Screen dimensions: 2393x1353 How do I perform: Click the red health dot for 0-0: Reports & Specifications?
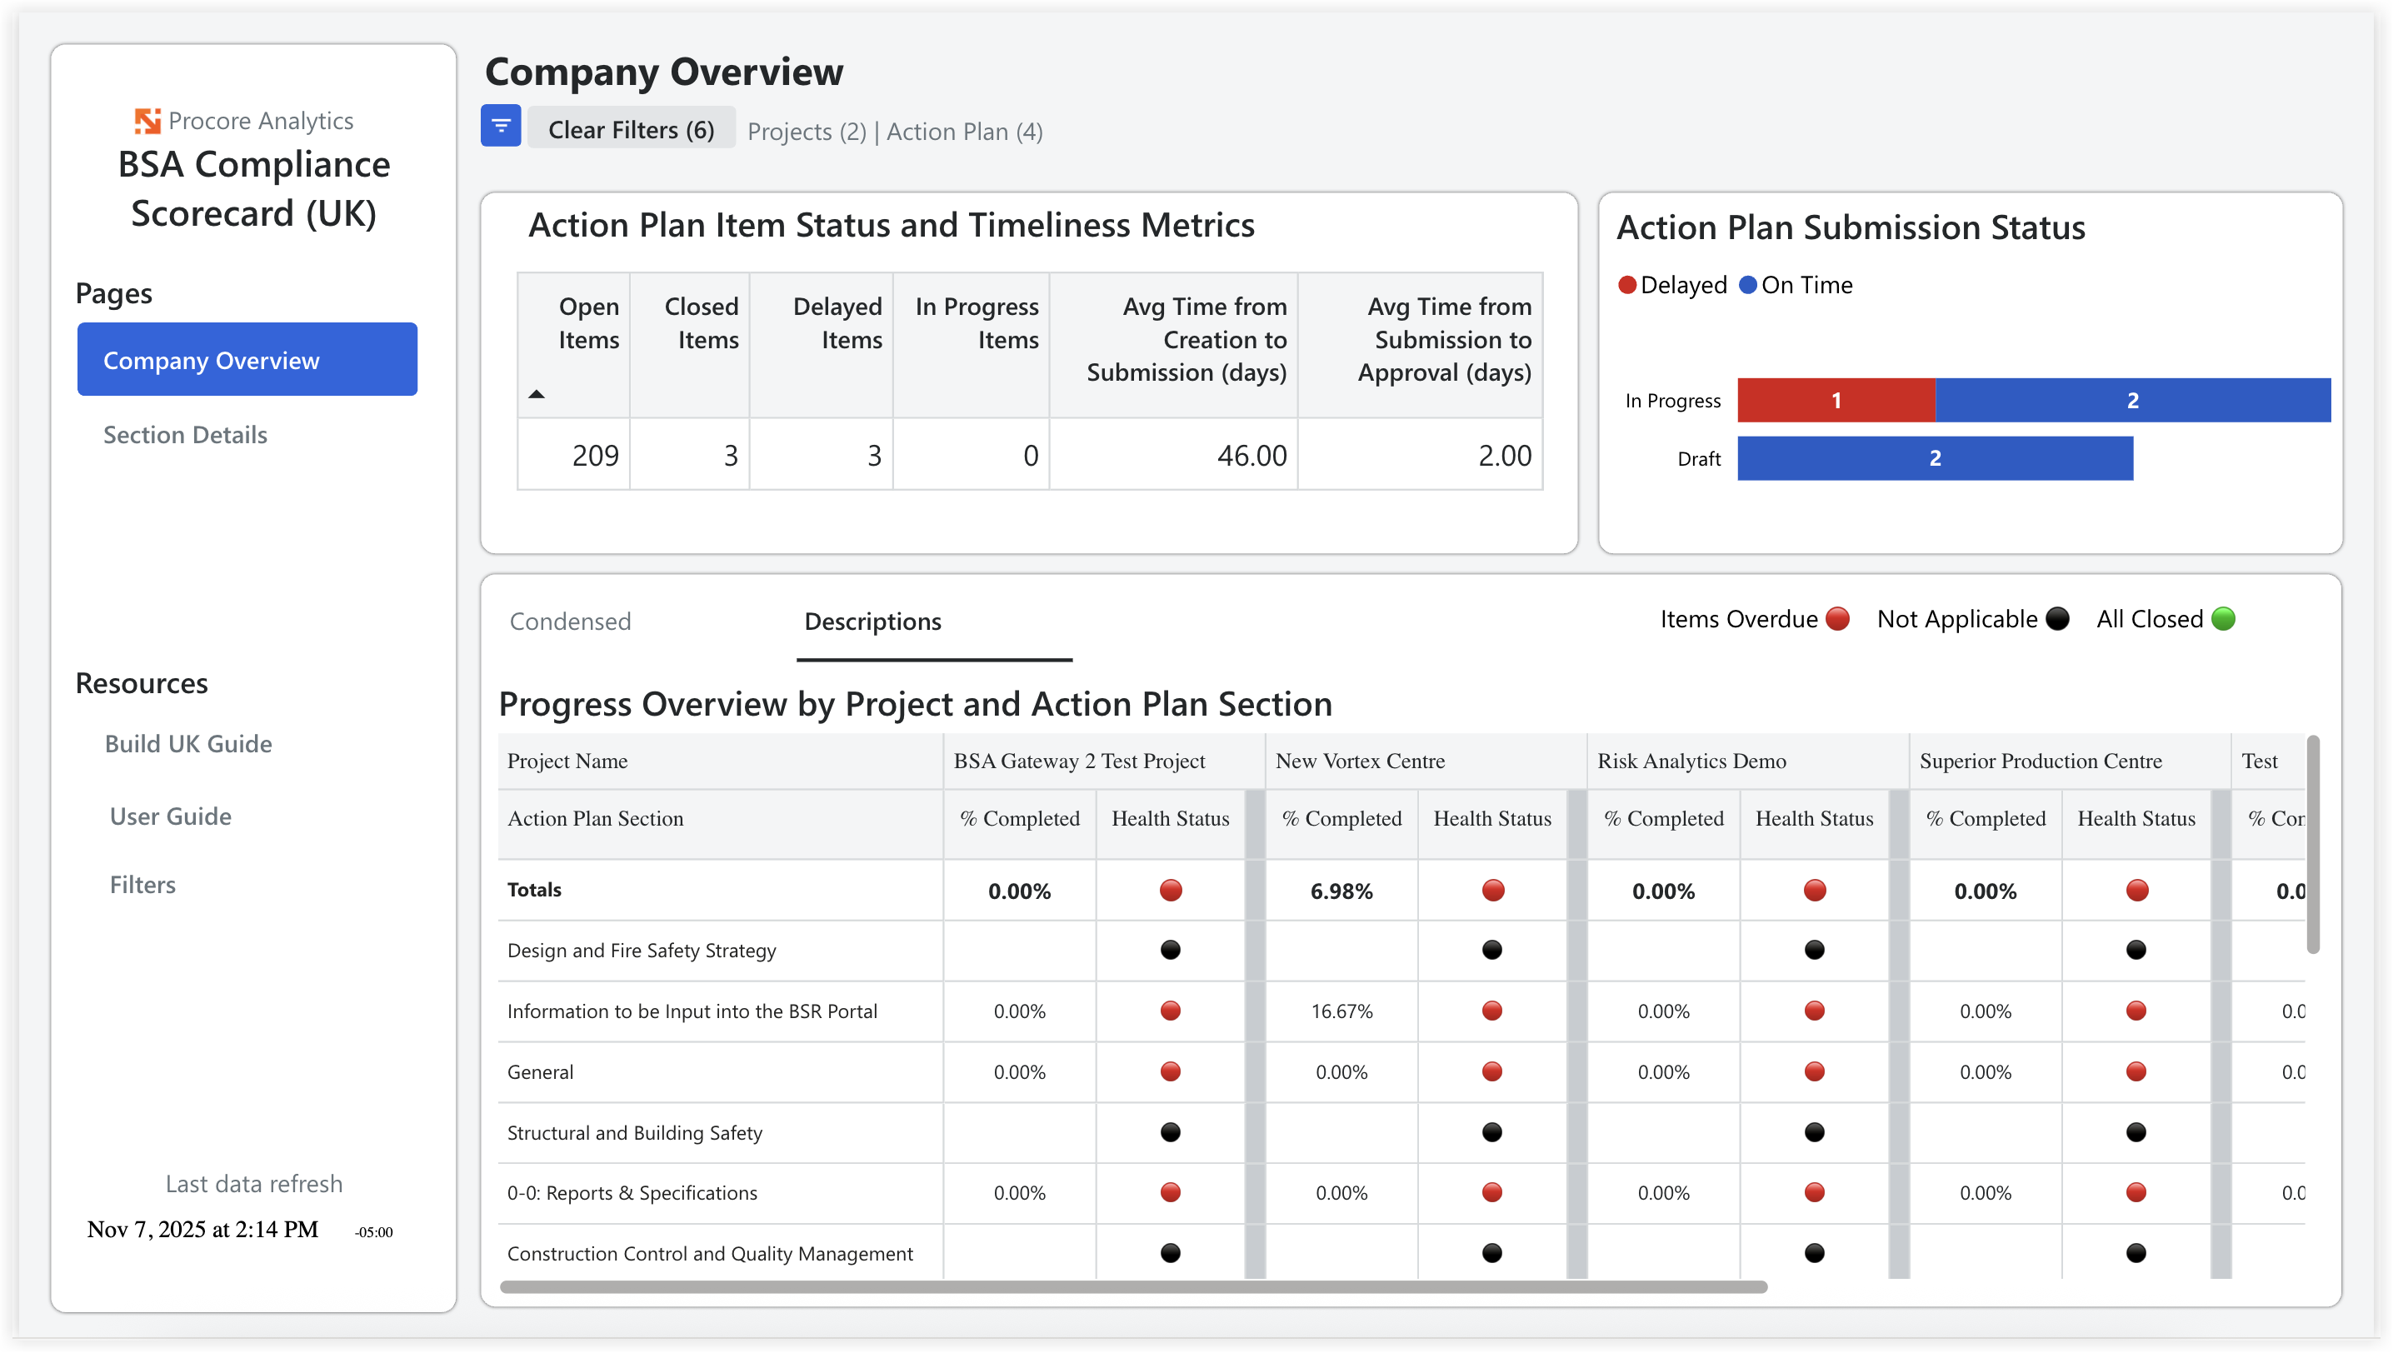tap(1170, 1192)
